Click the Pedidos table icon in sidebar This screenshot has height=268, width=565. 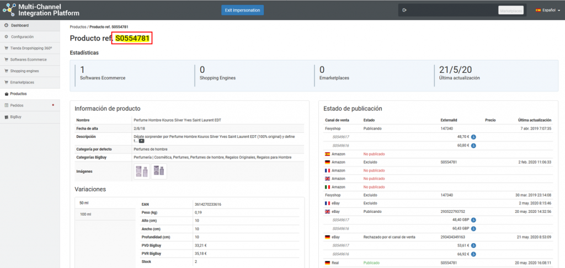tap(6, 105)
